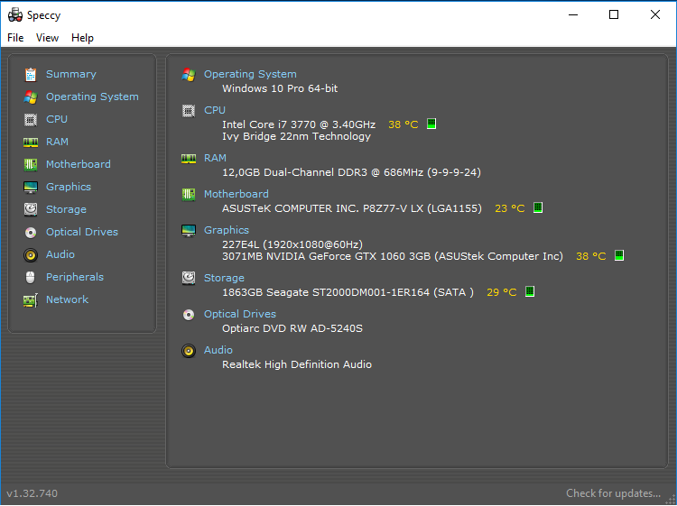This screenshot has width=677, height=506.
Task: Click the Motherboard icon in sidebar
Action: click(x=31, y=164)
